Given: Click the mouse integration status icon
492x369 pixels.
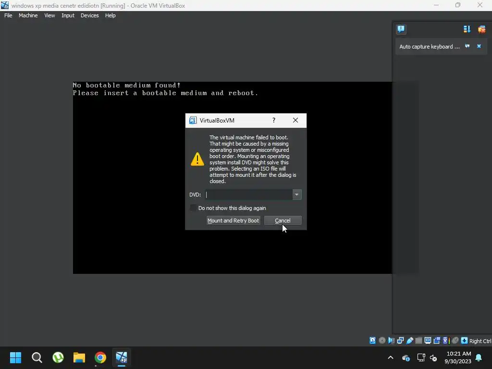Looking at the screenshot, I should tap(455, 341).
